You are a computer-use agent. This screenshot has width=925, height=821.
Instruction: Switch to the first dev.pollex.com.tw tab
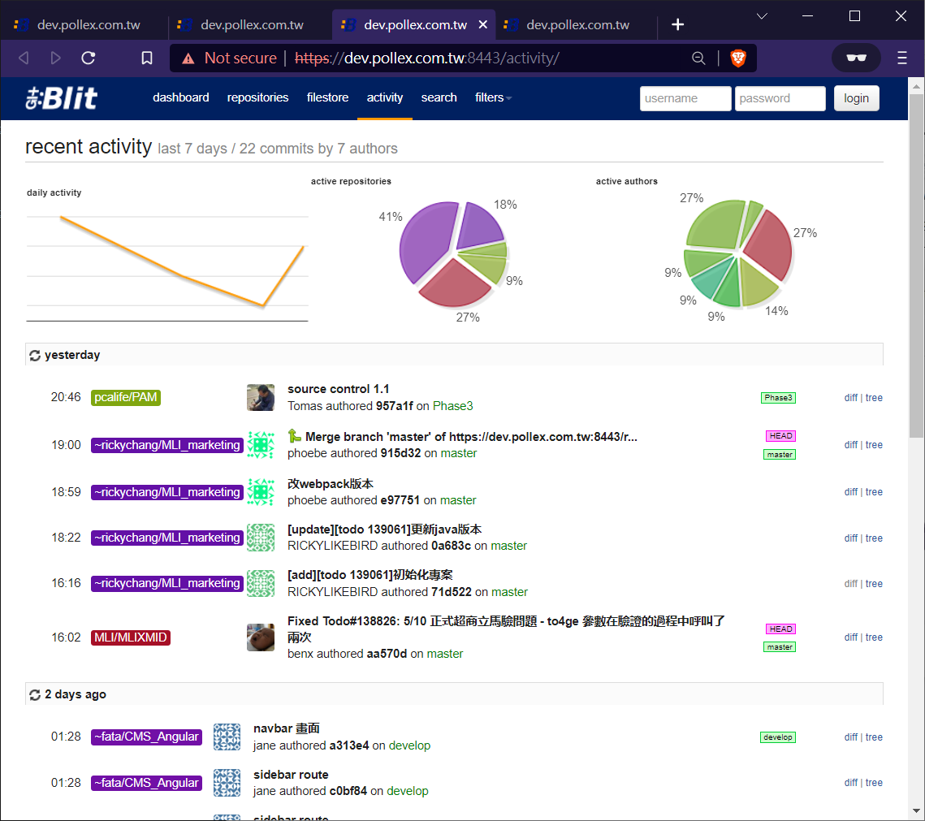point(83,25)
